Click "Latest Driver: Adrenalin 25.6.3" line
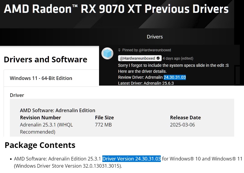 pyautogui.click(x=146, y=83)
